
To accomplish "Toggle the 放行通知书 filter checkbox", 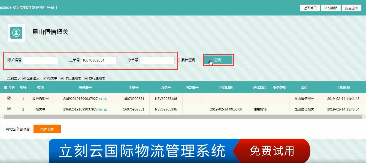I will [86, 78].
